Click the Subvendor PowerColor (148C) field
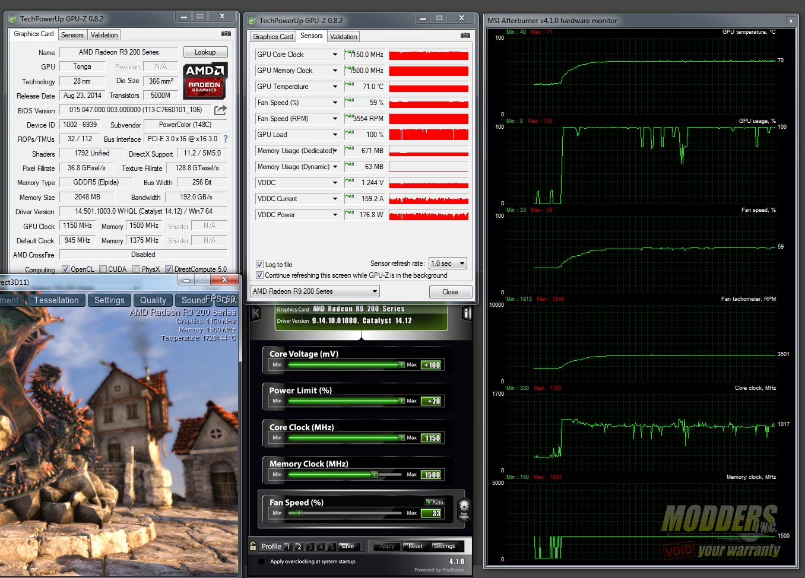805x578 pixels. point(185,125)
